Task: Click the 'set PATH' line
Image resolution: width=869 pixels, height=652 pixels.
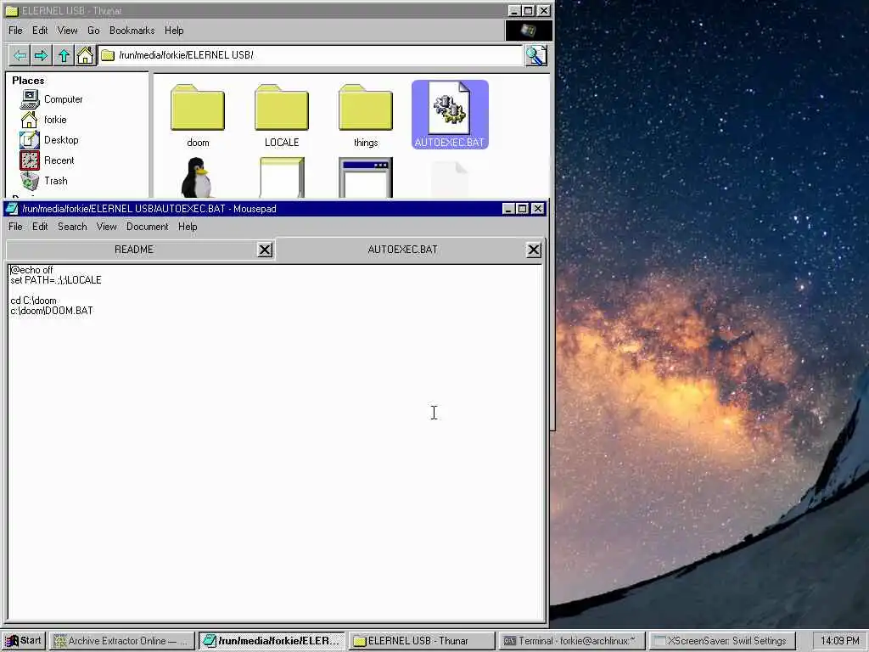Action: pos(56,280)
